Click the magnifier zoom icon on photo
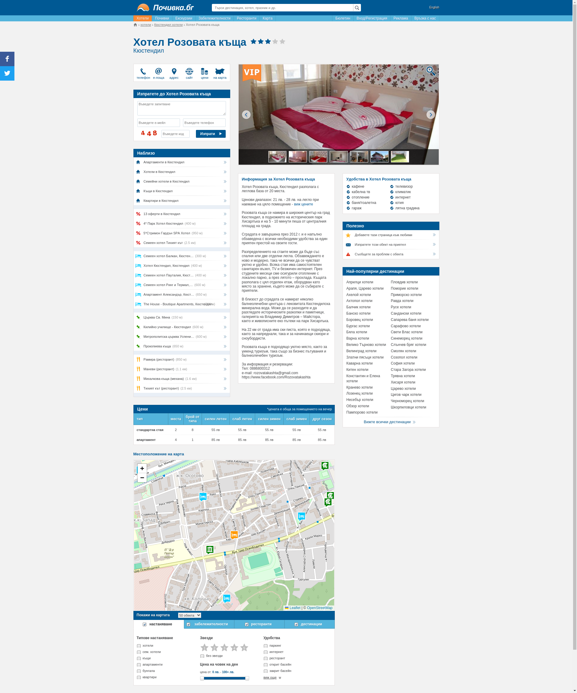The height and width of the screenshot is (693, 577). (431, 71)
